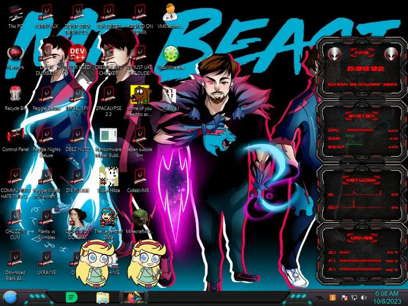Select the VM0Technic... doctor icon
The image size is (408, 306).
[x=171, y=16]
